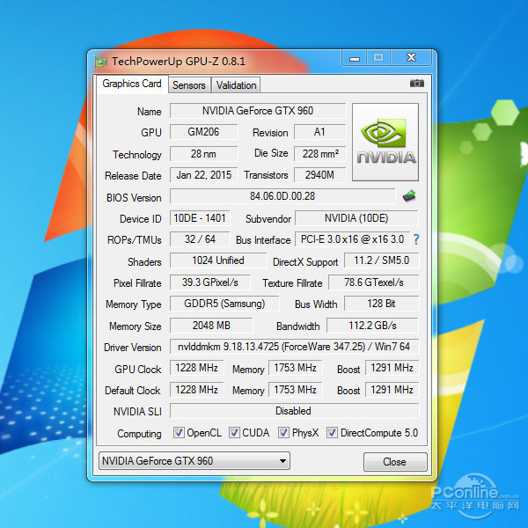Minimize the GPU-Z window
This screenshot has width=528, height=528.
click(x=355, y=58)
